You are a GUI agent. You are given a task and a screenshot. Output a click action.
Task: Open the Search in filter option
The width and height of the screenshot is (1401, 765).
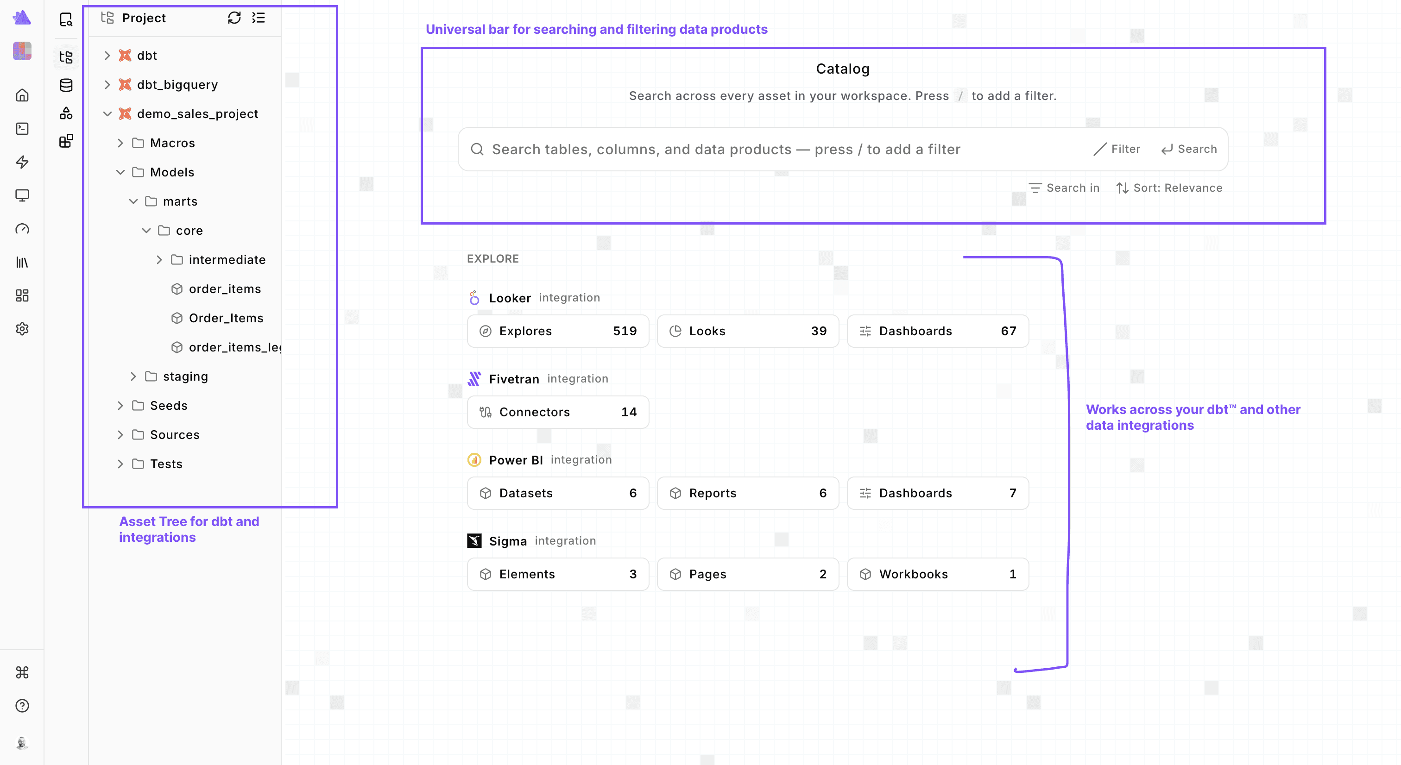click(x=1064, y=188)
